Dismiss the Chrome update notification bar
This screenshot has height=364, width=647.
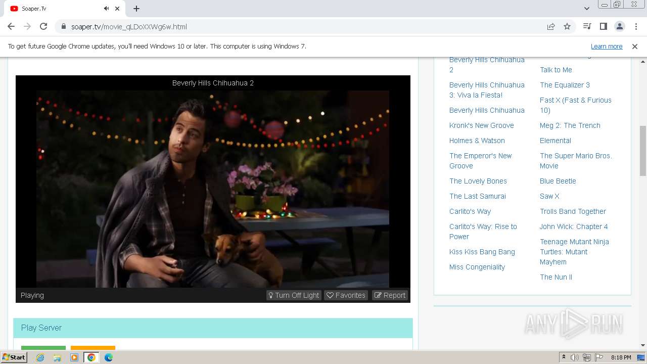click(635, 47)
